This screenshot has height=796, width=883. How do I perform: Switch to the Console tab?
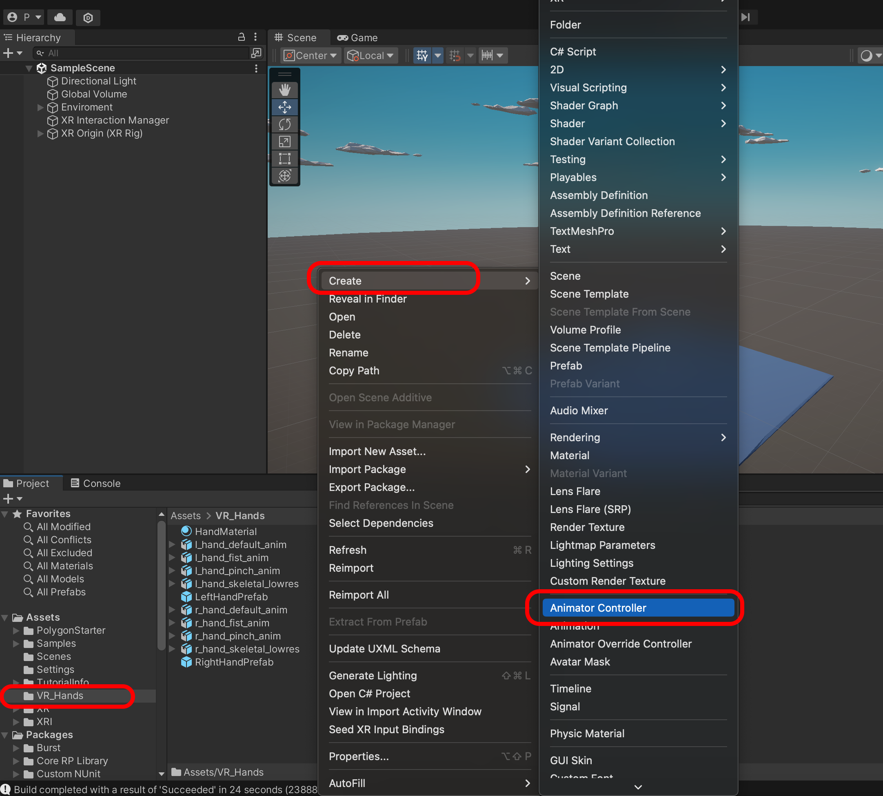tap(95, 483)
